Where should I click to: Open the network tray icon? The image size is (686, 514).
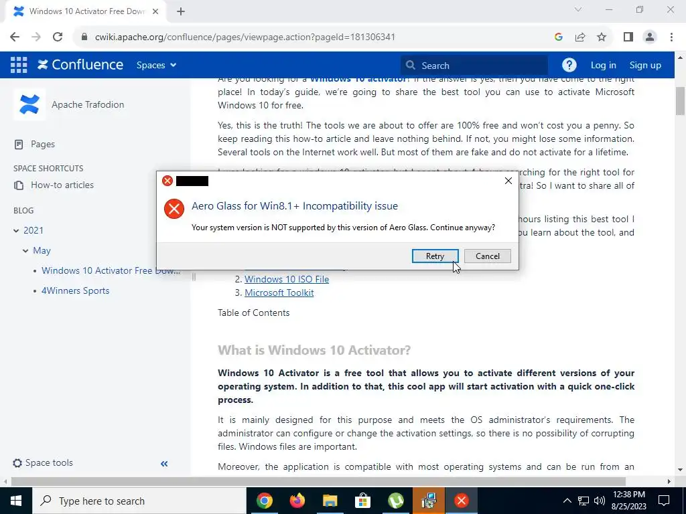[x=584, y=501]
